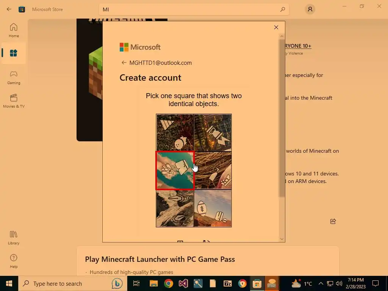
Task: Launch Google Chrome from the taskbar
Action: pos(169,283)
